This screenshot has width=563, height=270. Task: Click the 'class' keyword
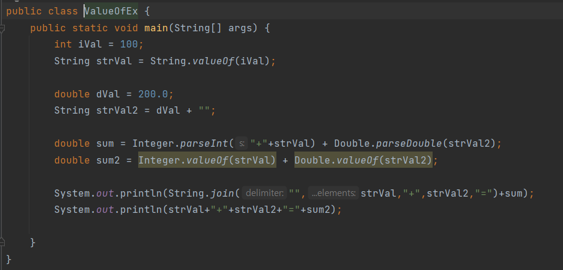(x=63, y=11)
